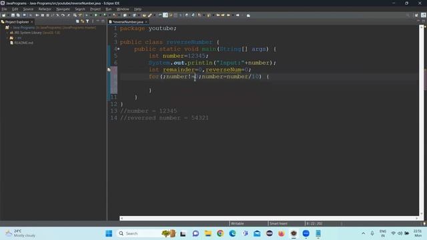The width and height of the screenshot is (427, 240).
Task: Collapse the main method fold marker
Action: click(119, 49)
